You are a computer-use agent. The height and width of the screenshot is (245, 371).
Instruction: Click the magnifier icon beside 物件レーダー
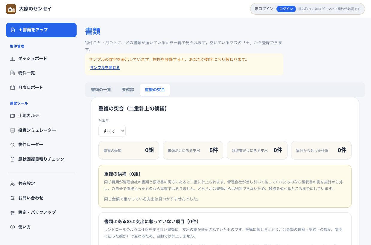click(13, 145)
